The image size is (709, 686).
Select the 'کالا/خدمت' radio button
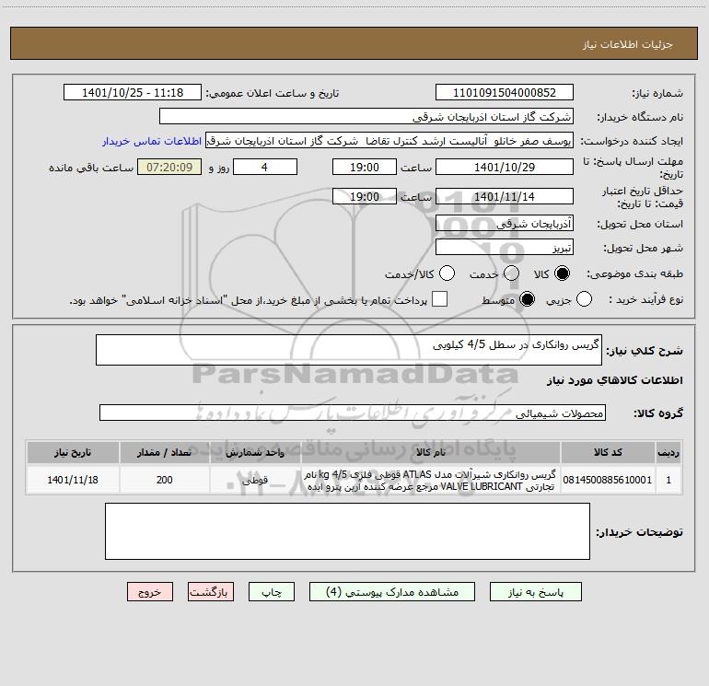click(447, 273)
